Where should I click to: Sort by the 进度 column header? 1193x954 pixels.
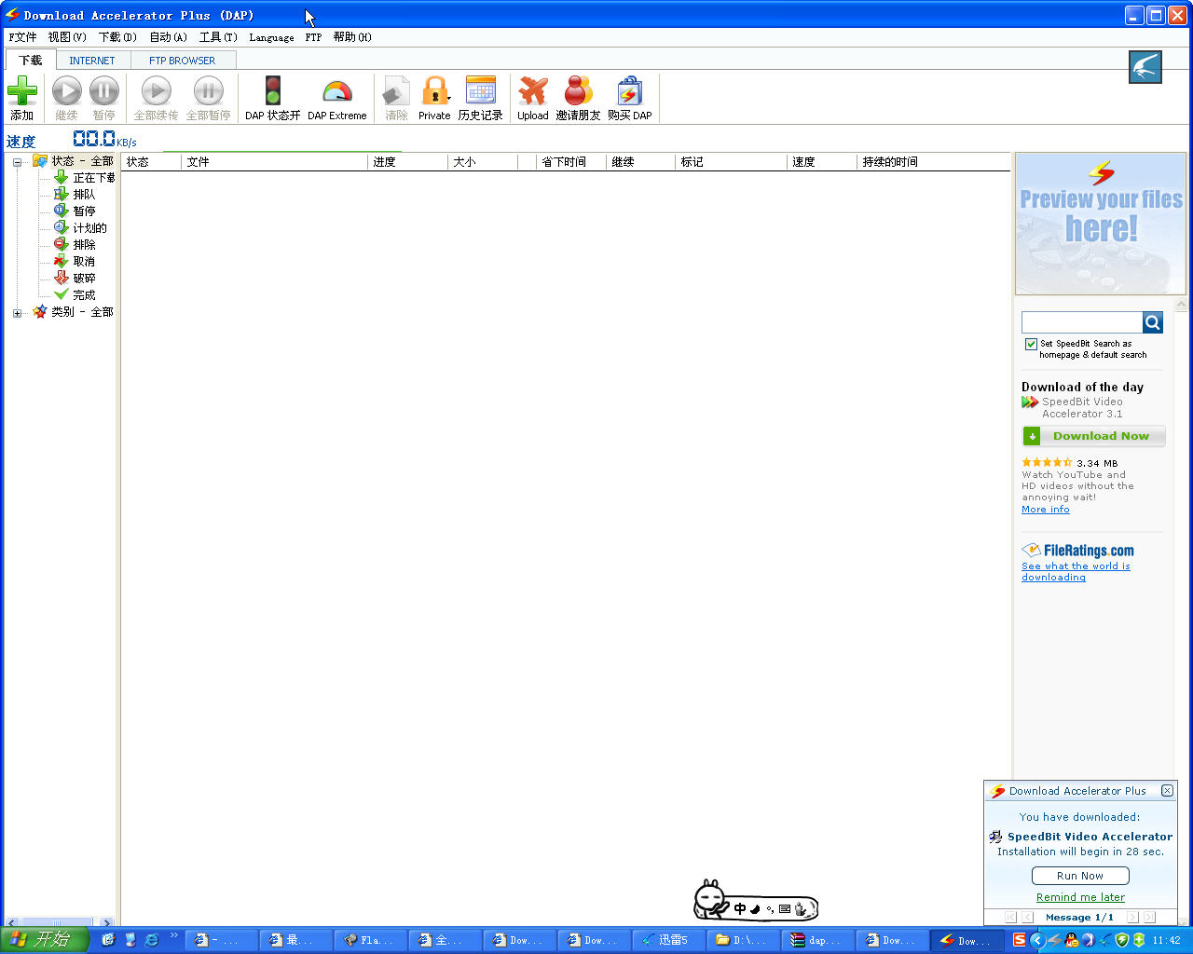[x=407, y=162]
